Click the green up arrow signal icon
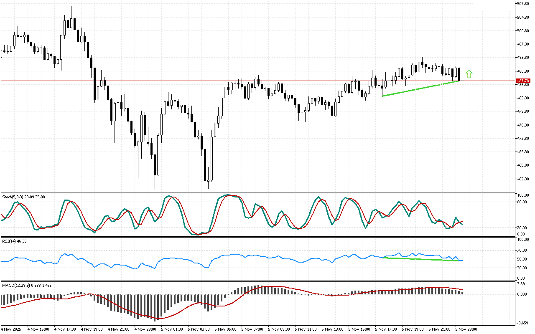The width and height of the screenshot is (535, 334). click(469, 74)
